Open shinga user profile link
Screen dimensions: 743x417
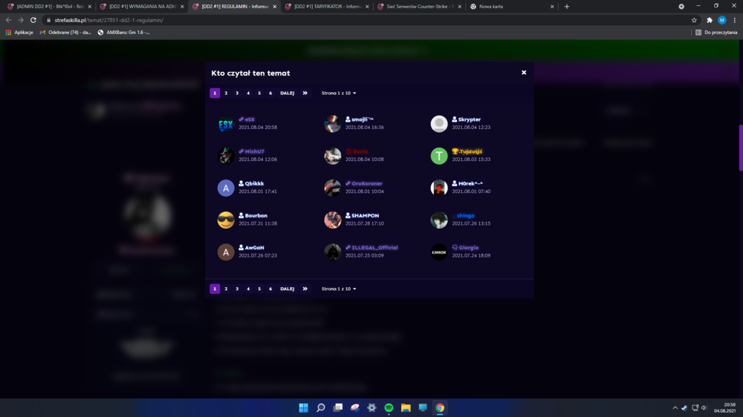point(465,216)
